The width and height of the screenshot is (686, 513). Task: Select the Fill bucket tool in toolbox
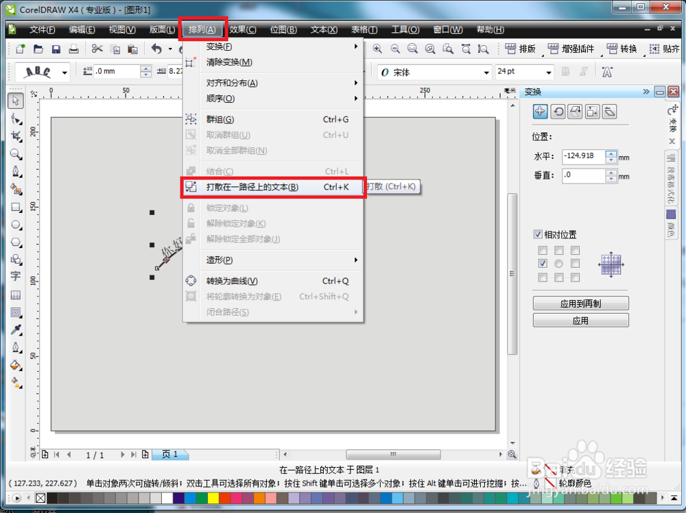[16, 365]
